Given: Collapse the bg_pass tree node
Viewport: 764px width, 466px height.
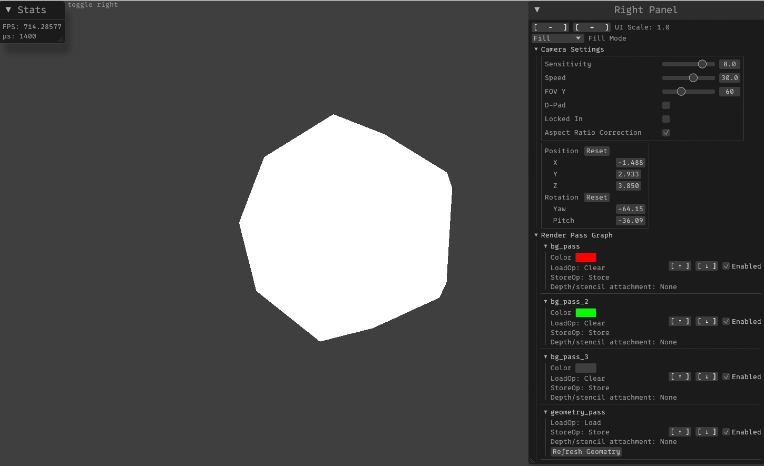Looking at the screenshot, I should 546,246.
